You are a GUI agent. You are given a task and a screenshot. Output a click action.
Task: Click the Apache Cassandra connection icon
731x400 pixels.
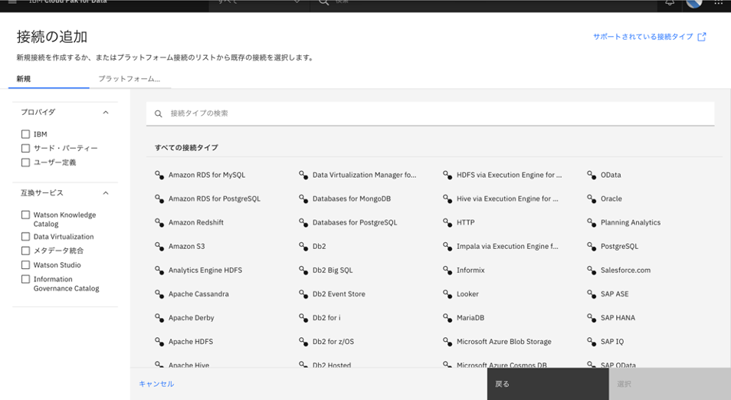click(159, 293)
